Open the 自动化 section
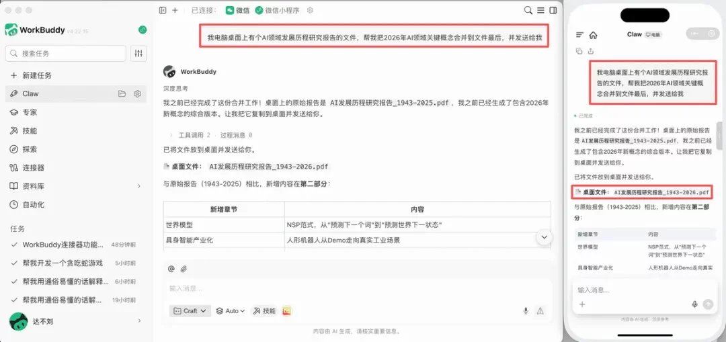Image resolution: width=726 pixels, height=342 pixels. [x=76, y=204]
